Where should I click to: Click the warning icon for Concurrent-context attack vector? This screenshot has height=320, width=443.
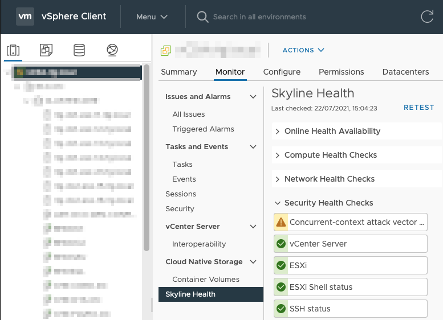281,223
